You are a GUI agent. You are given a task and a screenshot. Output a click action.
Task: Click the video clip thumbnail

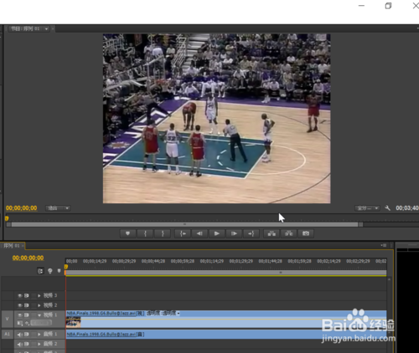(x=74, y=322)
